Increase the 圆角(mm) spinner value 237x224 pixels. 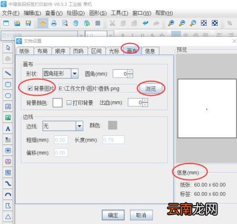pos(130,72)
